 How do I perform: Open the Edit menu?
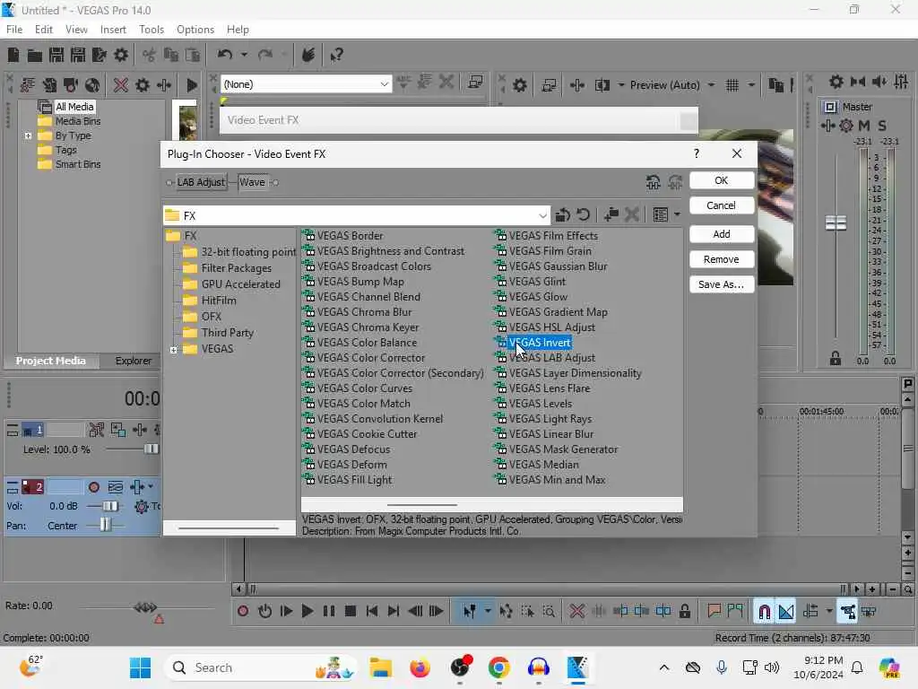[x=43, y=30]
